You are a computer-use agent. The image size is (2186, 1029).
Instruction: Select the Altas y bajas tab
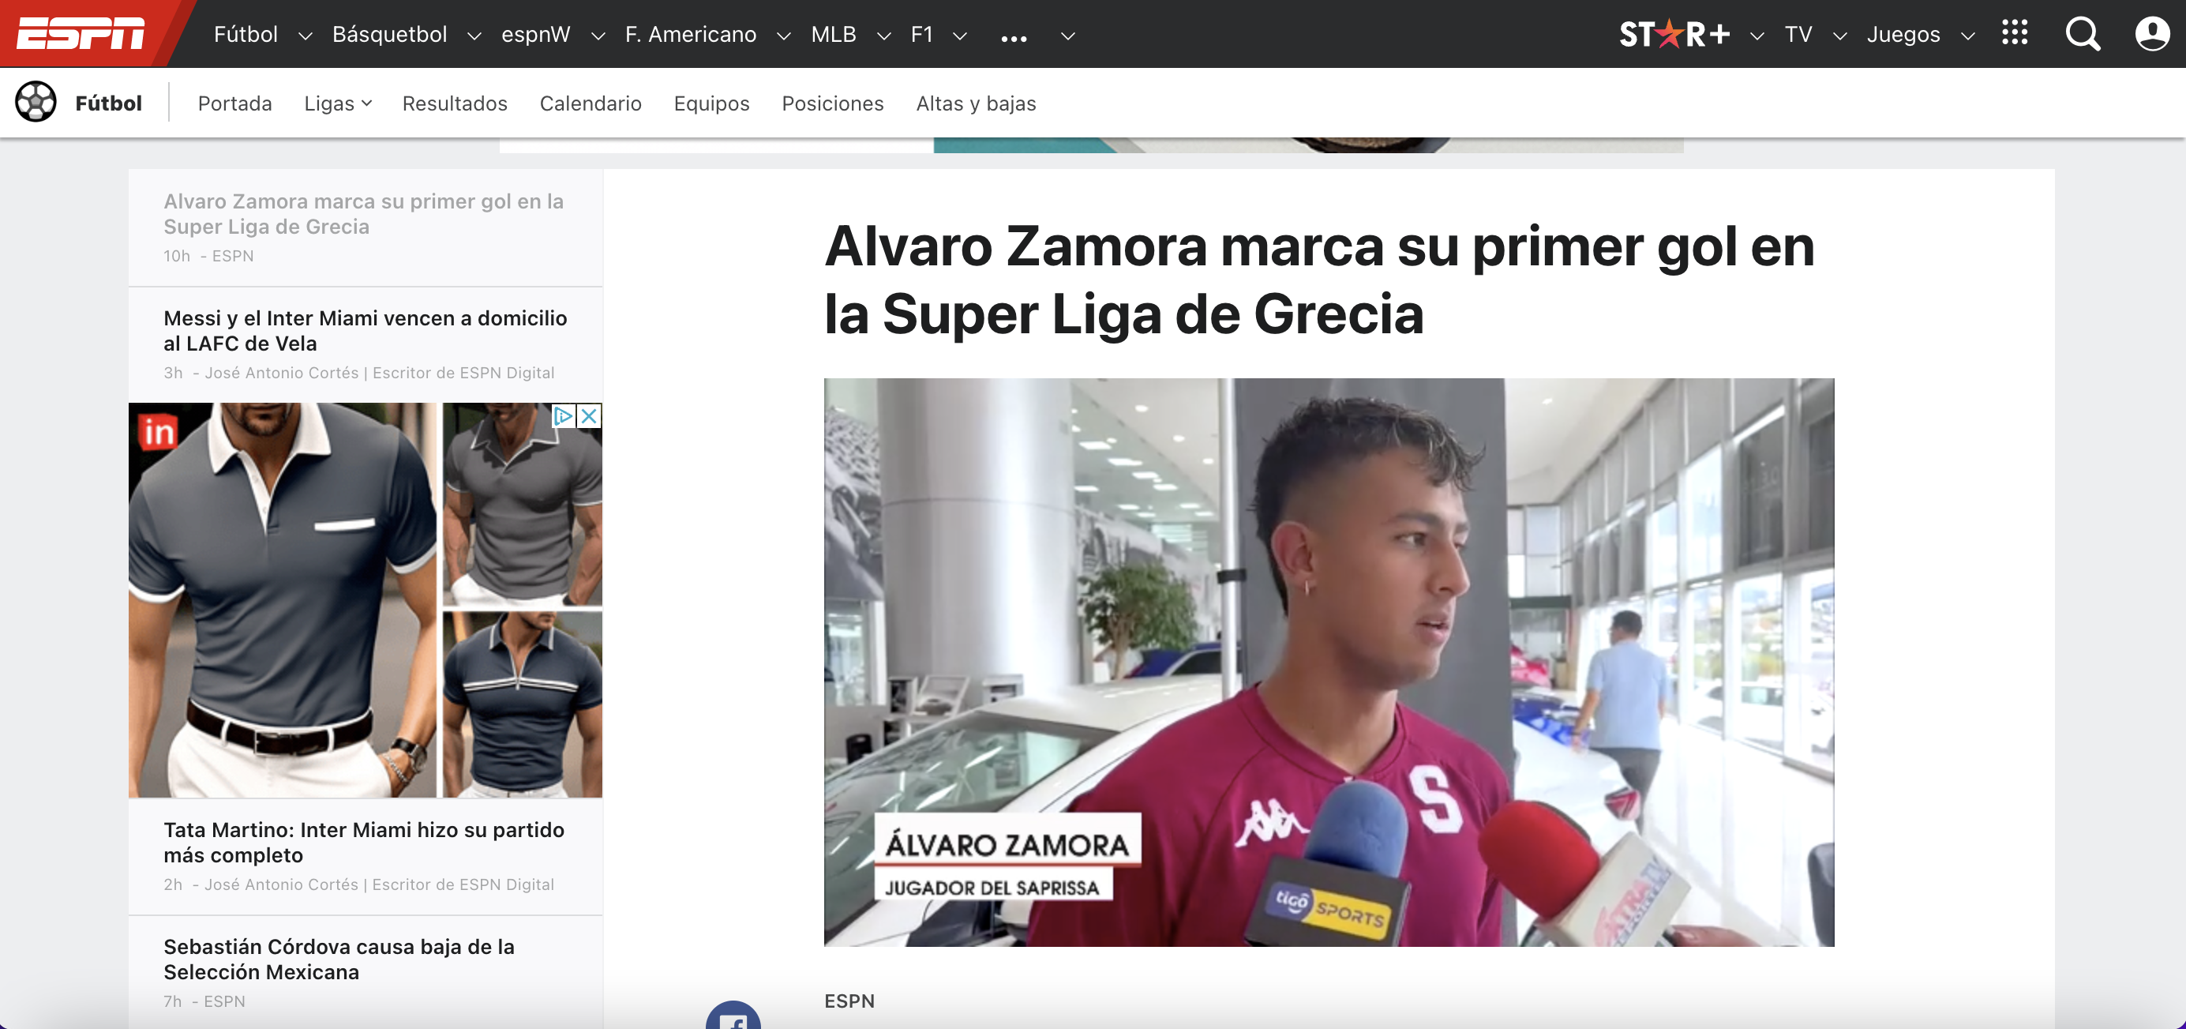tap(976, 103)
